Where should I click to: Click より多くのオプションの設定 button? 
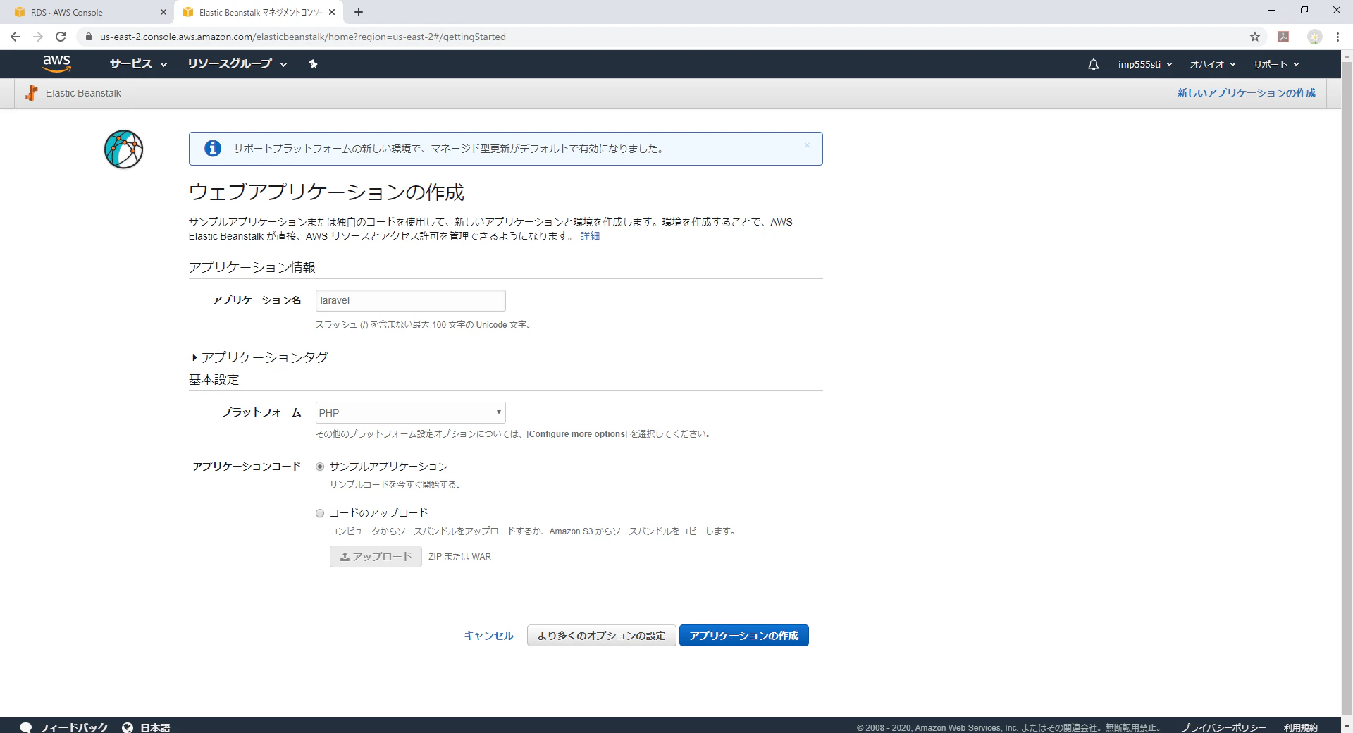[x=602, y=636]
